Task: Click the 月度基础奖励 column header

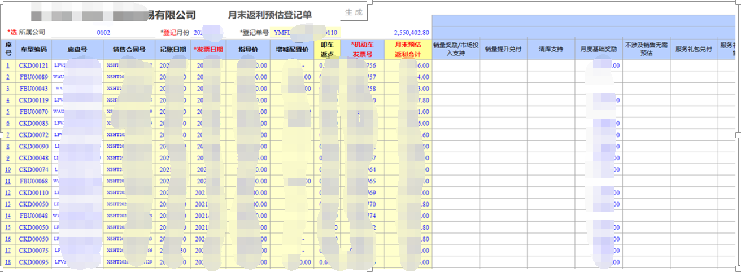Action: coord(598,49)
